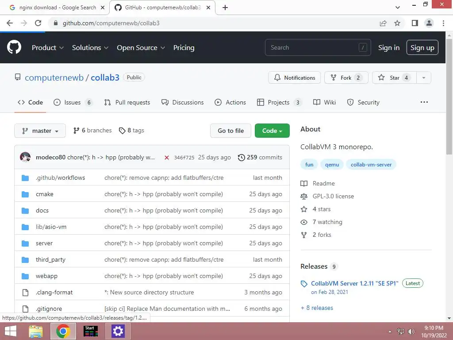
Task: Open the lib/asio-vm folder
Action: pos(51,227)
